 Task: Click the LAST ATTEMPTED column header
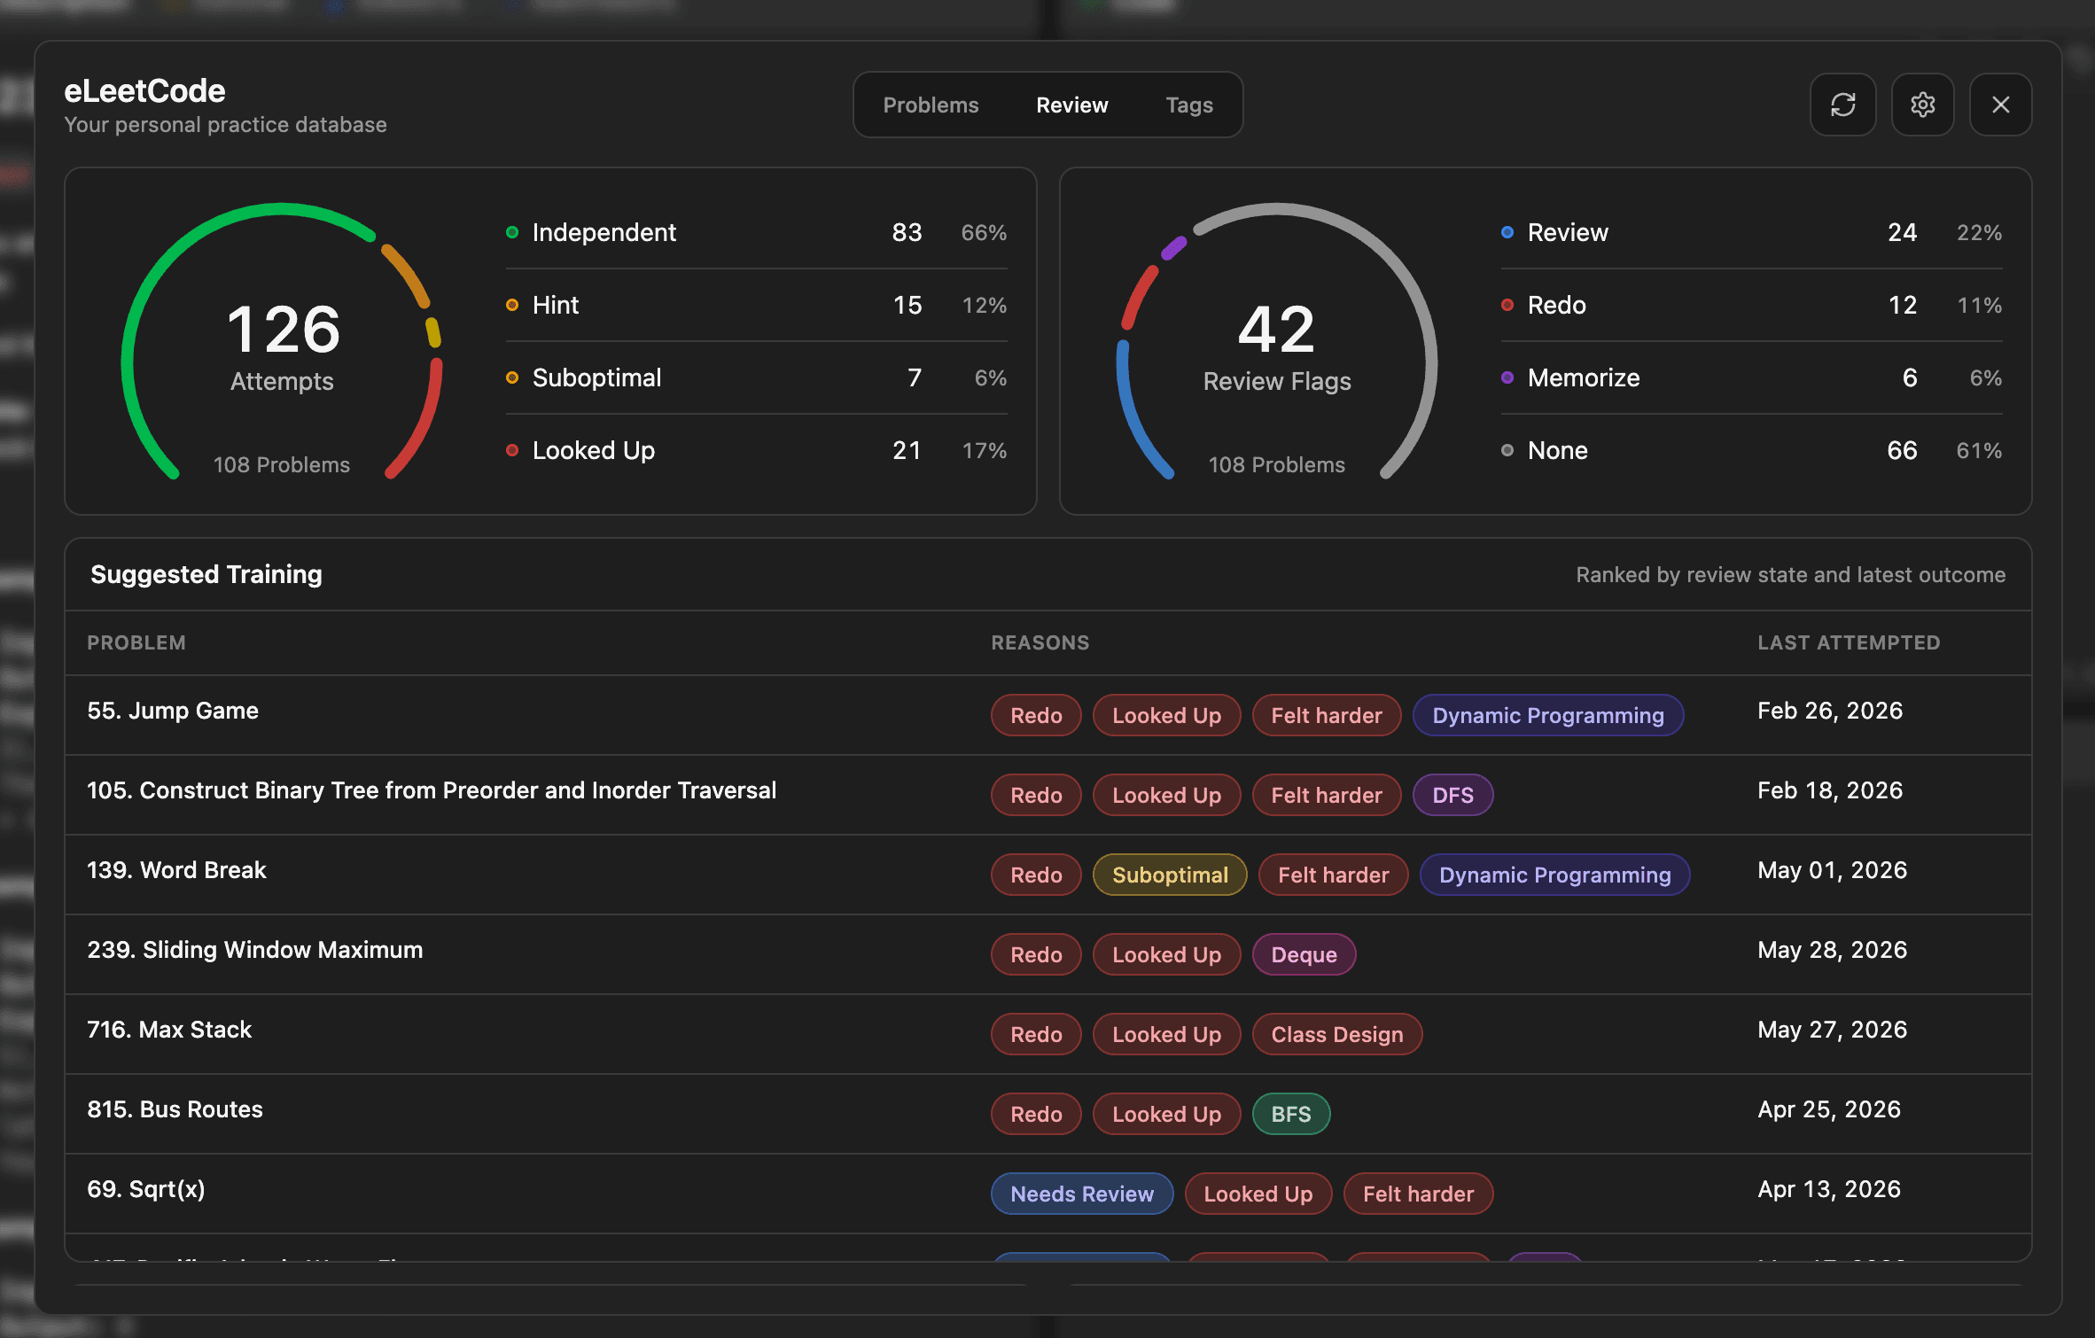[1849, 642]
